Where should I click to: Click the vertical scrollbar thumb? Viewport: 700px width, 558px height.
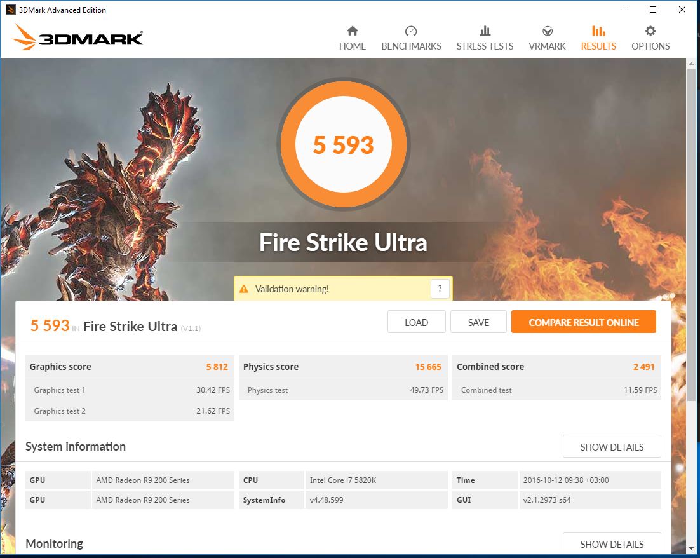[x=691, y=235]
